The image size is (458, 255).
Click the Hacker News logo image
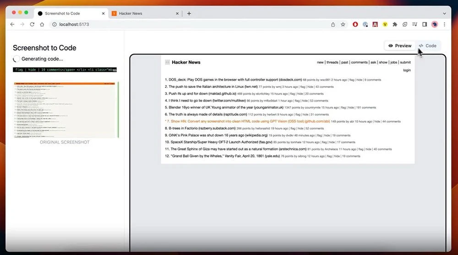pos(167,62)
